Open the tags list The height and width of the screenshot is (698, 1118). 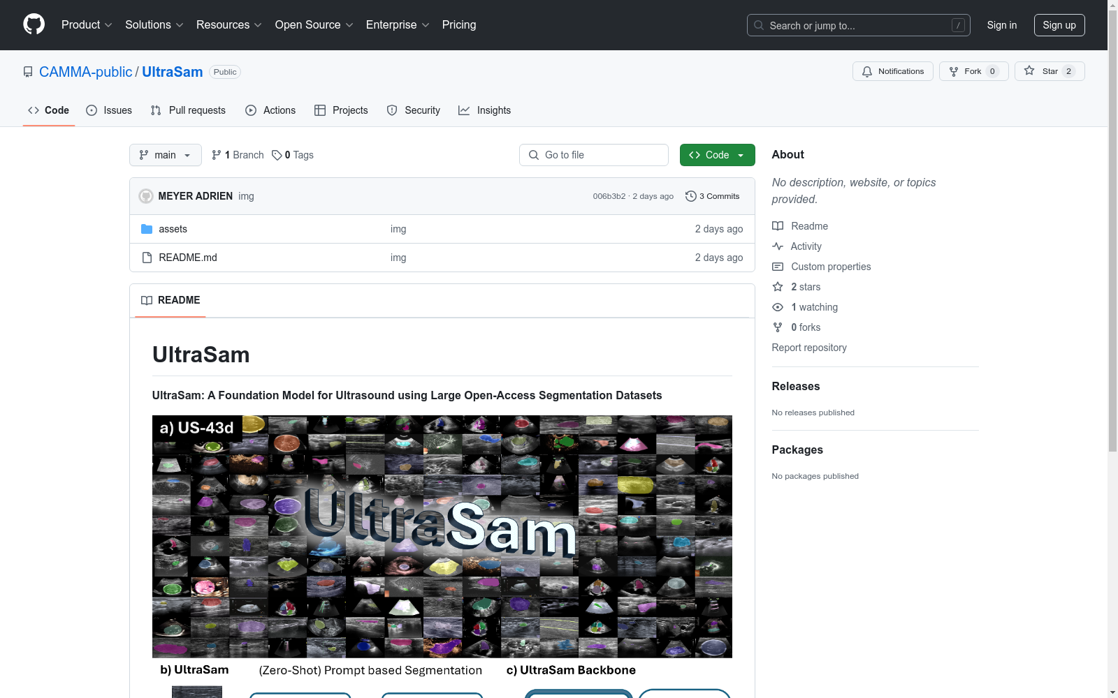click(293, 155)
